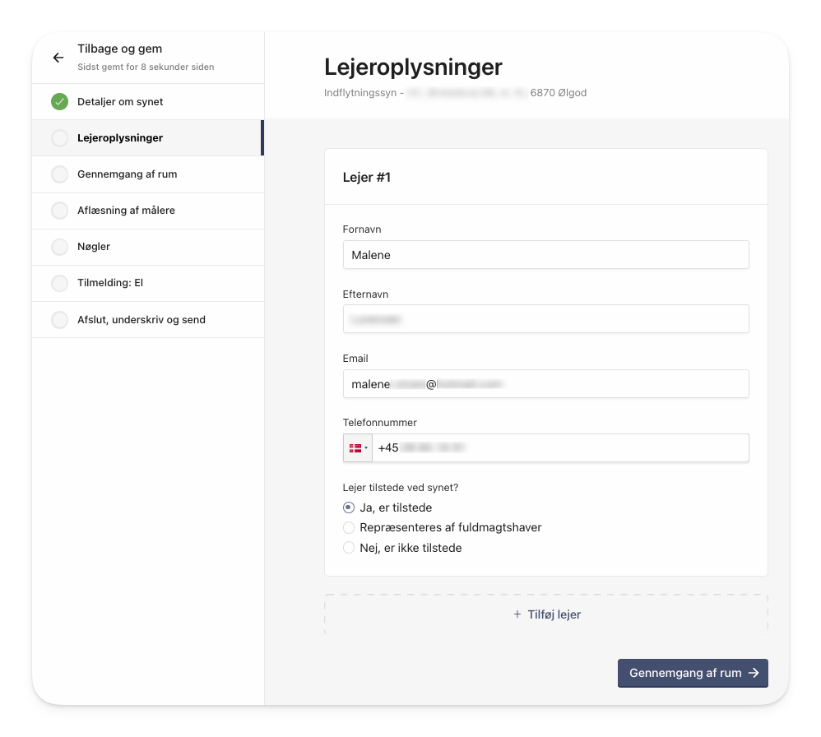Open the Lejeroplysninger step in sidebar
This screenshot has height=737, width=821.
pos(148,138)
